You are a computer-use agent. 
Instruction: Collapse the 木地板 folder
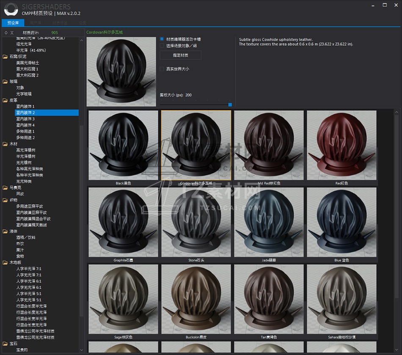click(x=5, y=262)
